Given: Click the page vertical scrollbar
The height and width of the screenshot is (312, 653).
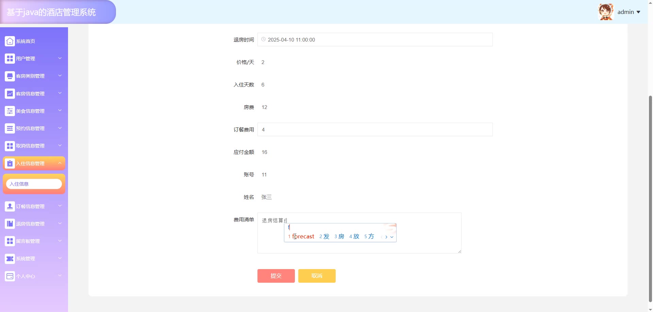Looking at the screenshot, I should (x=651, y=198).
